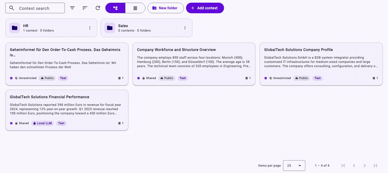Switch to the list view toggle
This screenshot has width=388, height=173.
coord(135,8)
